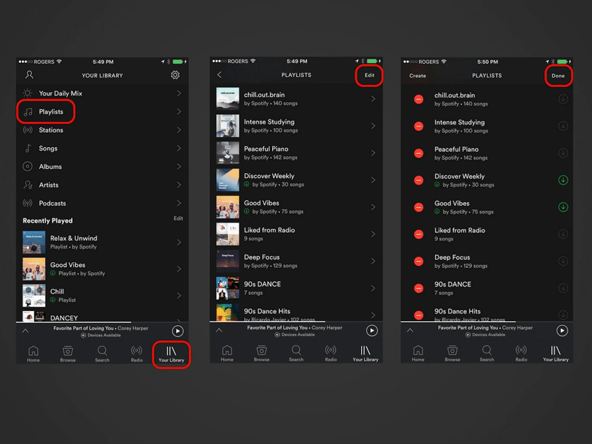The width and height of the screenshot is (592, 444).
Task: Tap the Albums disc icon
Action: click(x=28, y=166)
